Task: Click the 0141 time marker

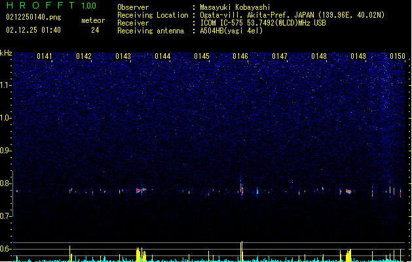Action: pos(45,56)
